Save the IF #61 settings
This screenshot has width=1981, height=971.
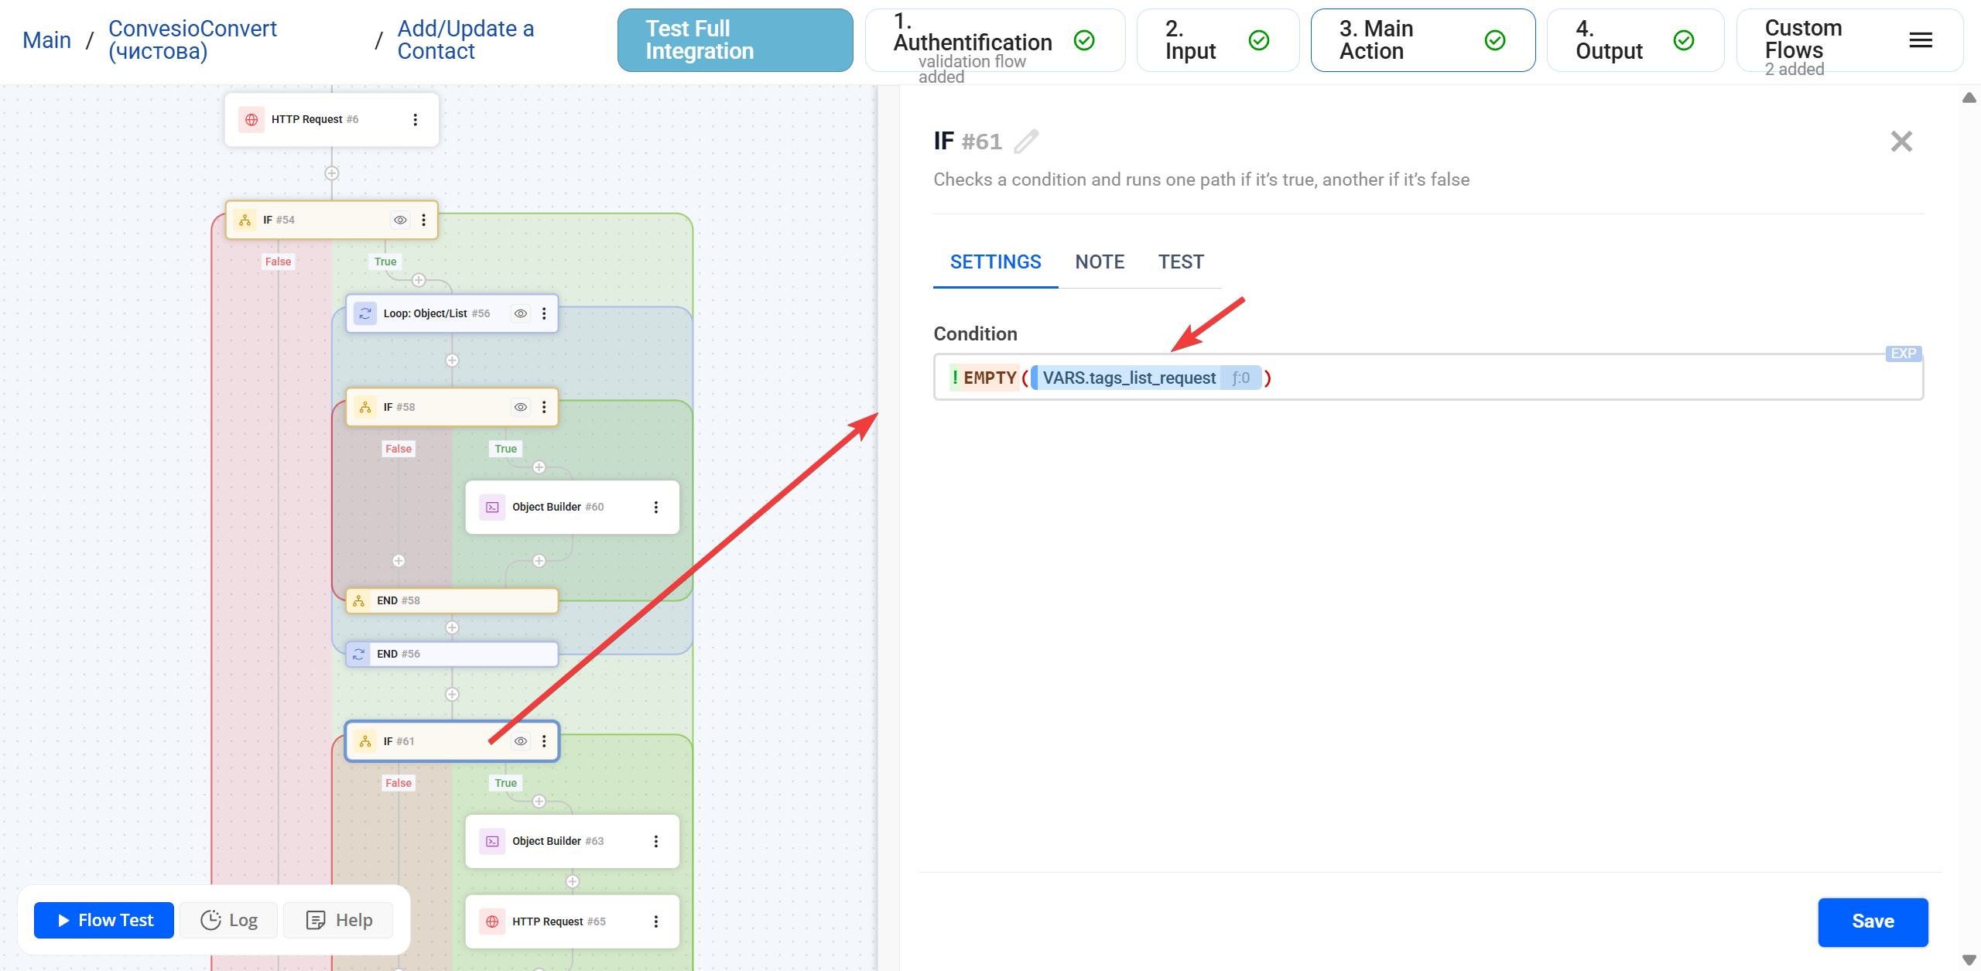[x=1873, y=921]
